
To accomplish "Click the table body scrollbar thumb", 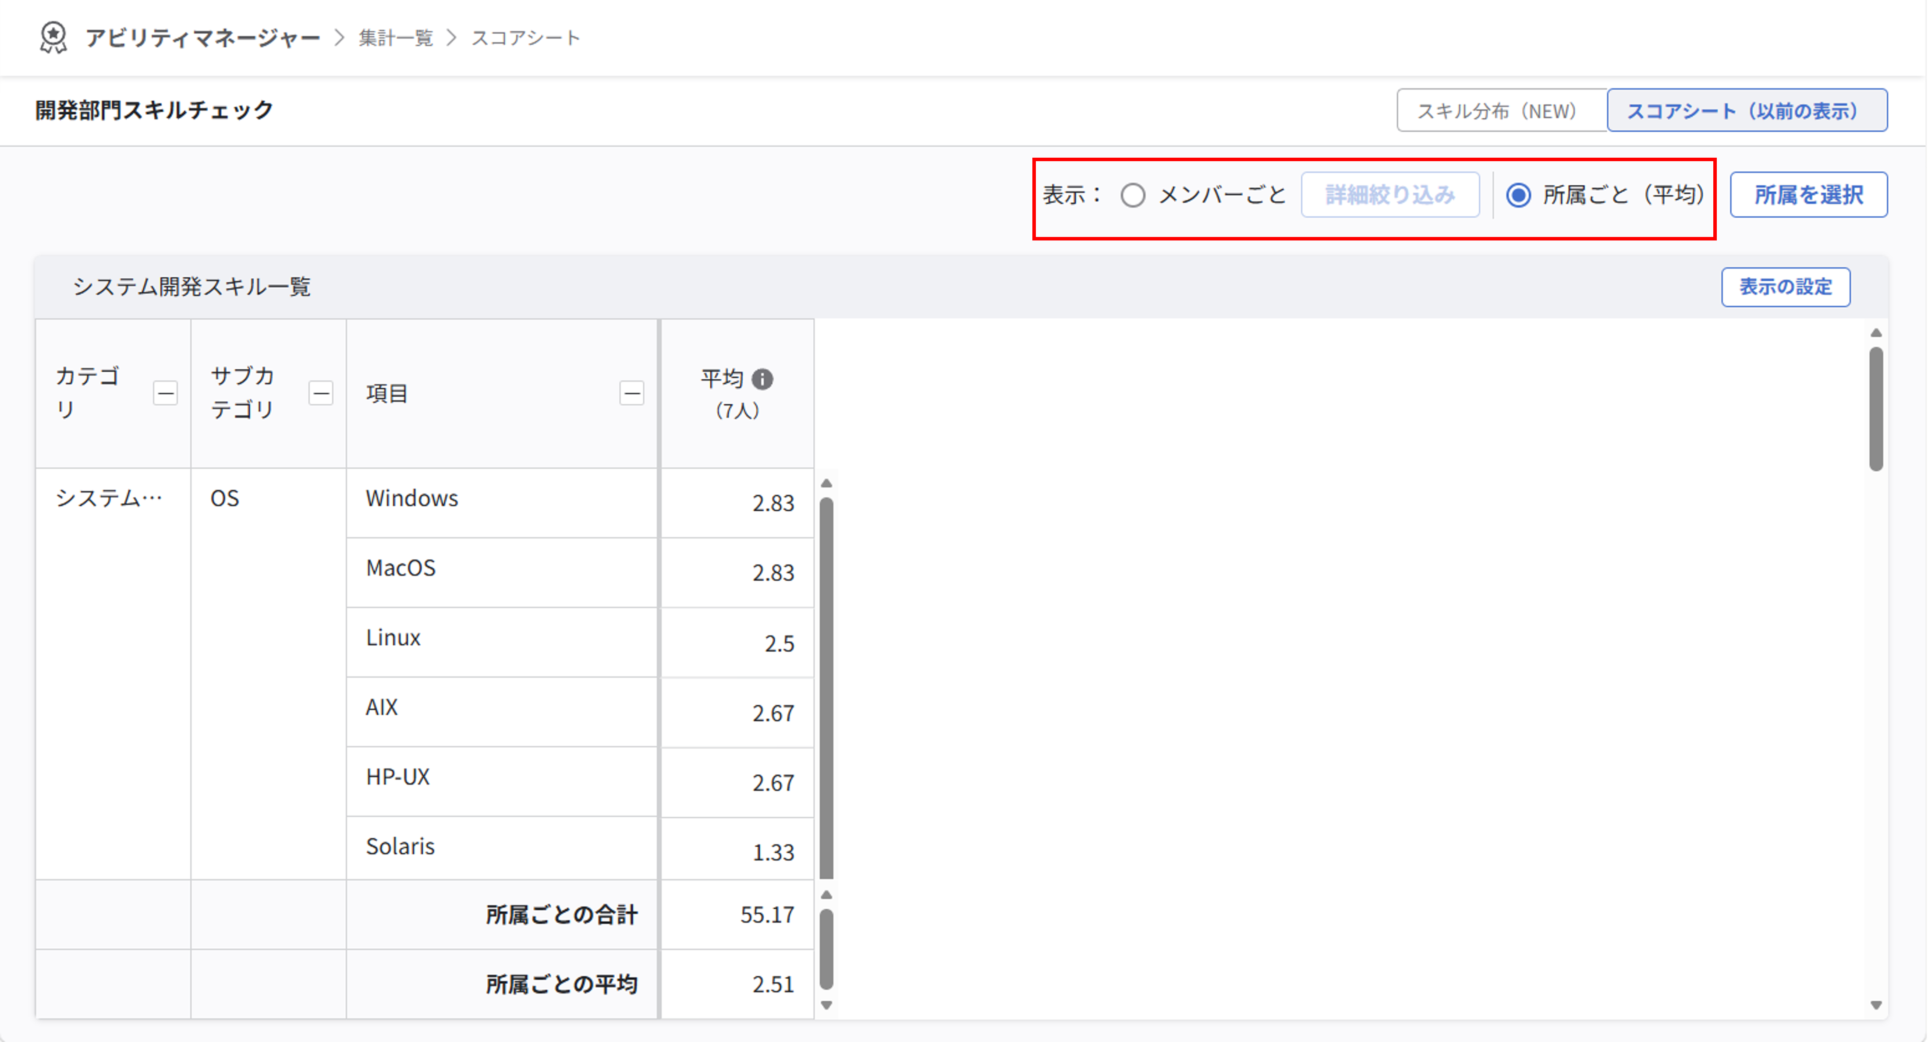I will [x=826, y=687].
